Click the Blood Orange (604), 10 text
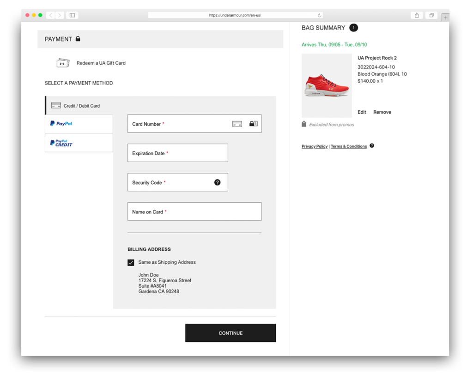Viewport: 473px width, 376px height. pyautogui.click(x=382, y=74)
